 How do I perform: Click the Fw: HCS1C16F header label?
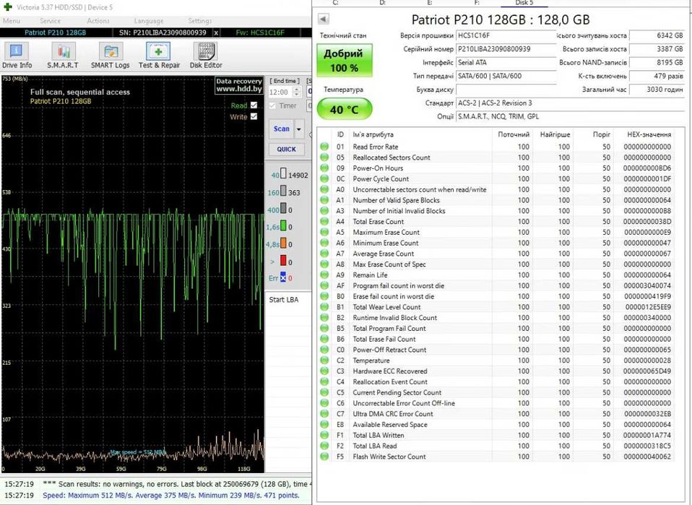coord(260,33)
